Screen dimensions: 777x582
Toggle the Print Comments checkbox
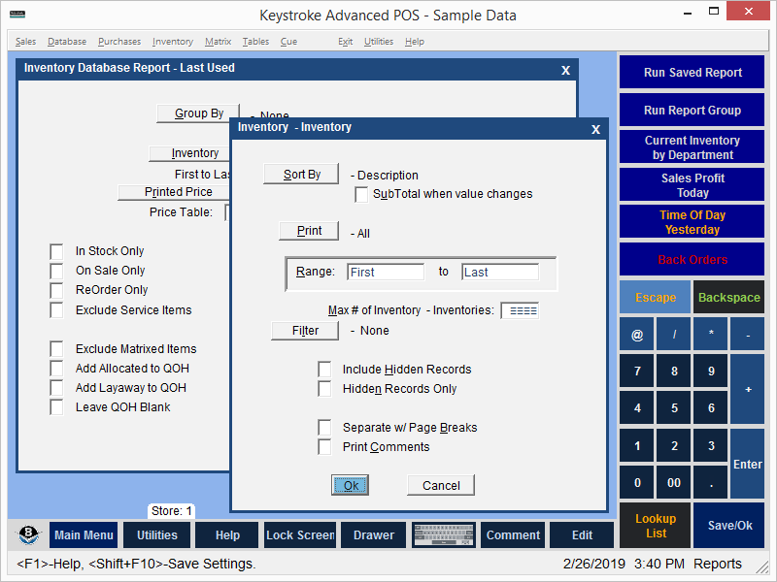point(325,447)
